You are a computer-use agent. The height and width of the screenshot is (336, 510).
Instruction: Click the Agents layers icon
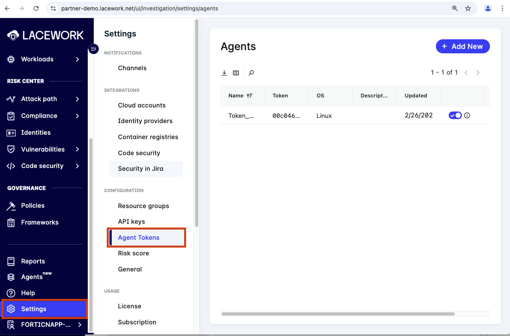11,277
